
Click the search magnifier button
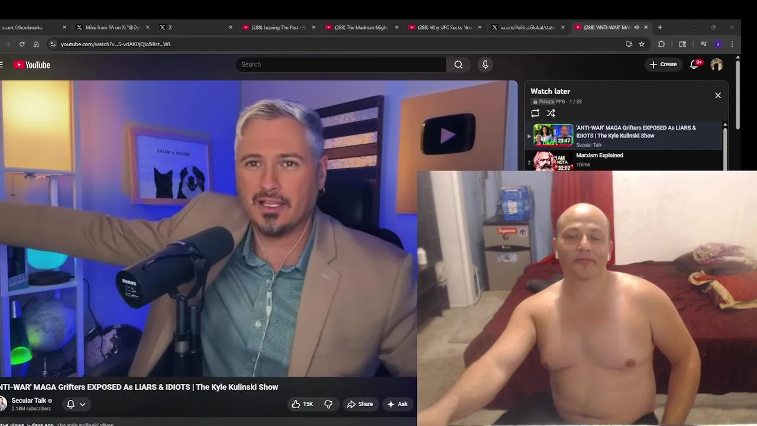458,64
